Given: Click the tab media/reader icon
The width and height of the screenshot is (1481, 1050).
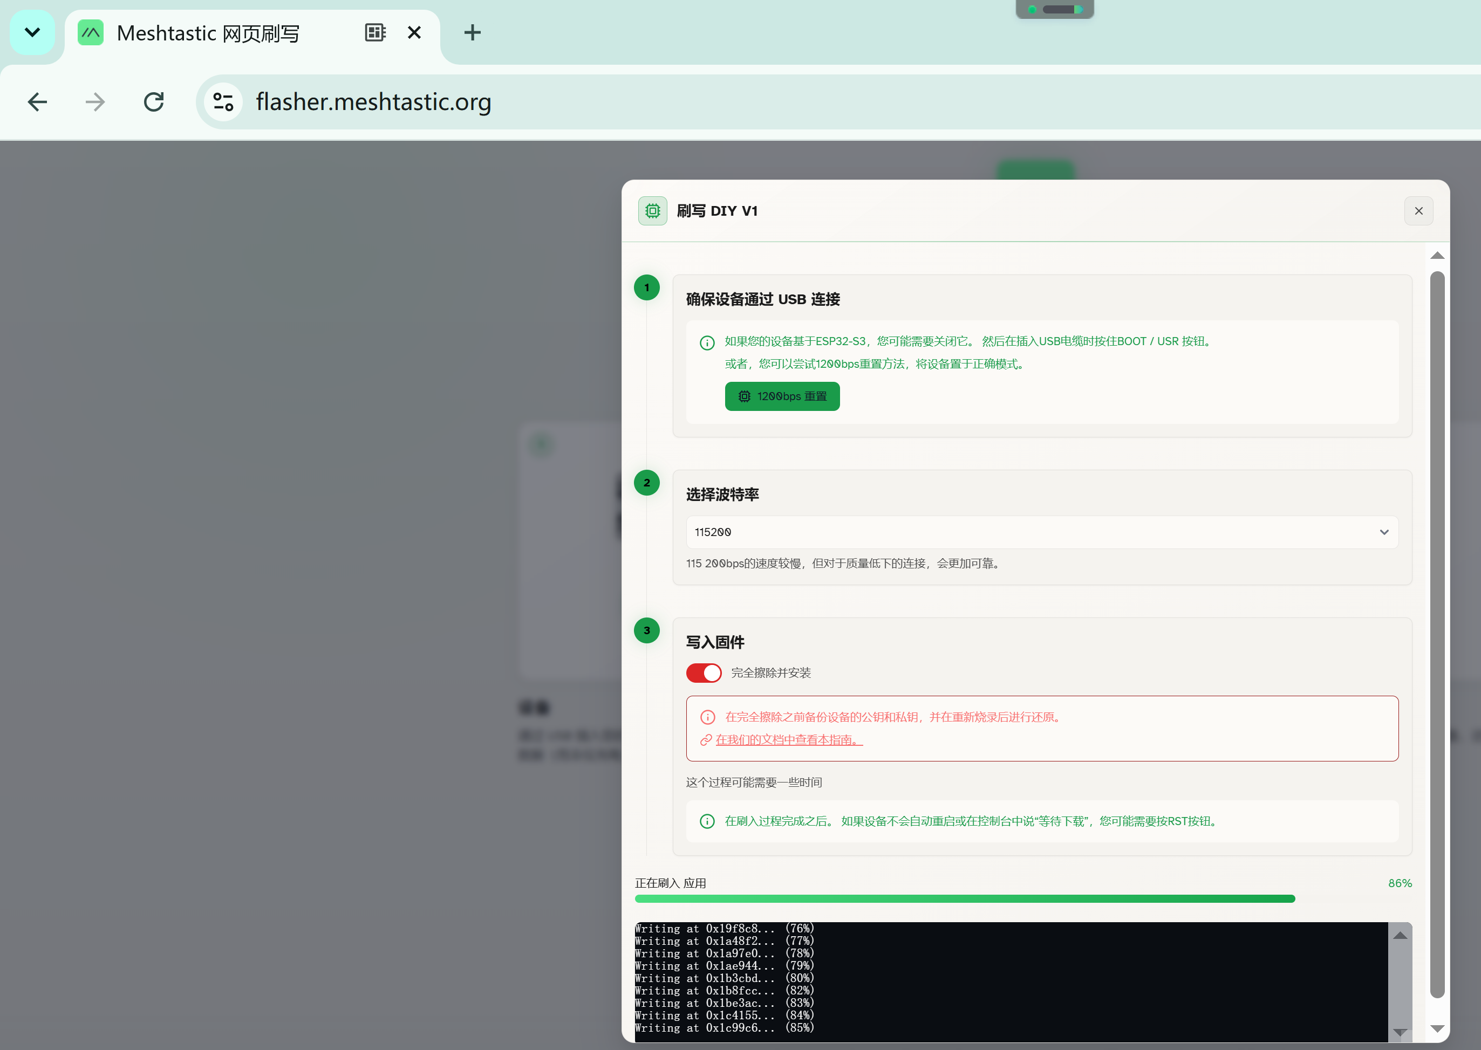Looking at the screenshot, I should (x=375, y=32).
